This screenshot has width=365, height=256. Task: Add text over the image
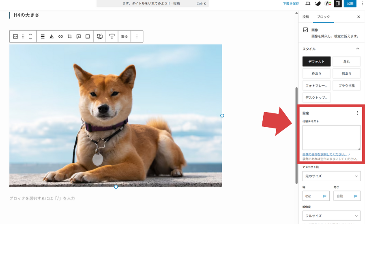[x=78, y=36]
